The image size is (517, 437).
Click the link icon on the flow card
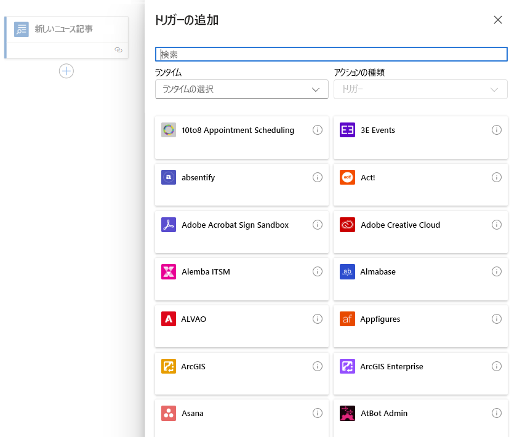coord(118,50)
